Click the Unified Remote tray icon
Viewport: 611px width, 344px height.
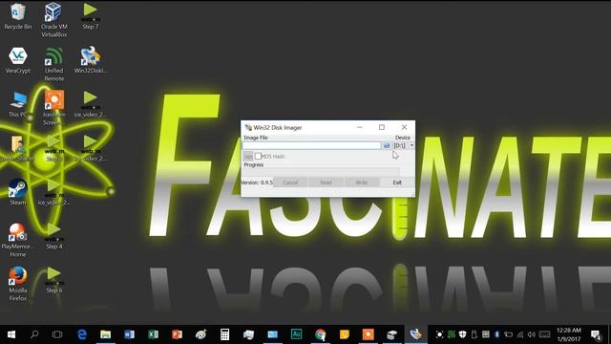click(x=452, y=334)
